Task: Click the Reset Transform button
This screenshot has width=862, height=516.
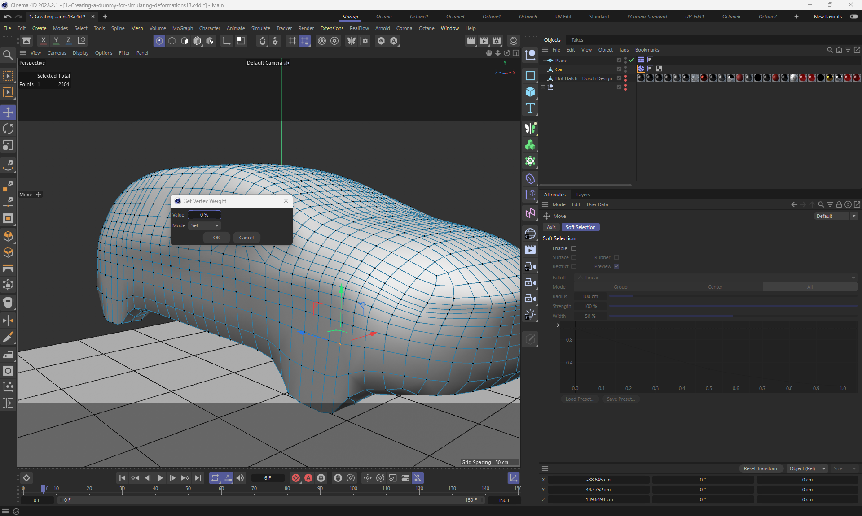Action: (x=761, y=468)
